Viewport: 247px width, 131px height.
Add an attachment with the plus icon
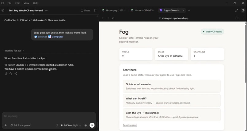tap(6, 125)
